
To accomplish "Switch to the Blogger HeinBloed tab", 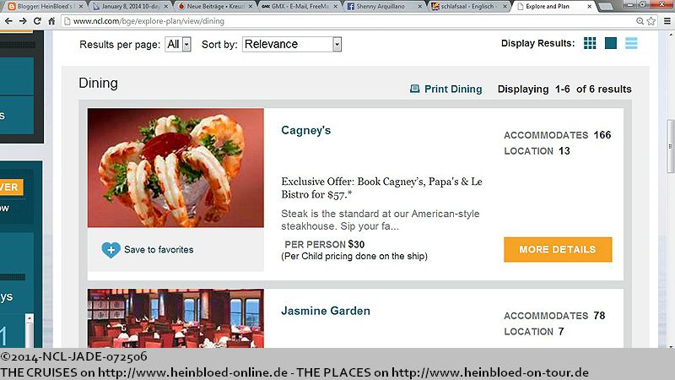I will coord(44,7).
